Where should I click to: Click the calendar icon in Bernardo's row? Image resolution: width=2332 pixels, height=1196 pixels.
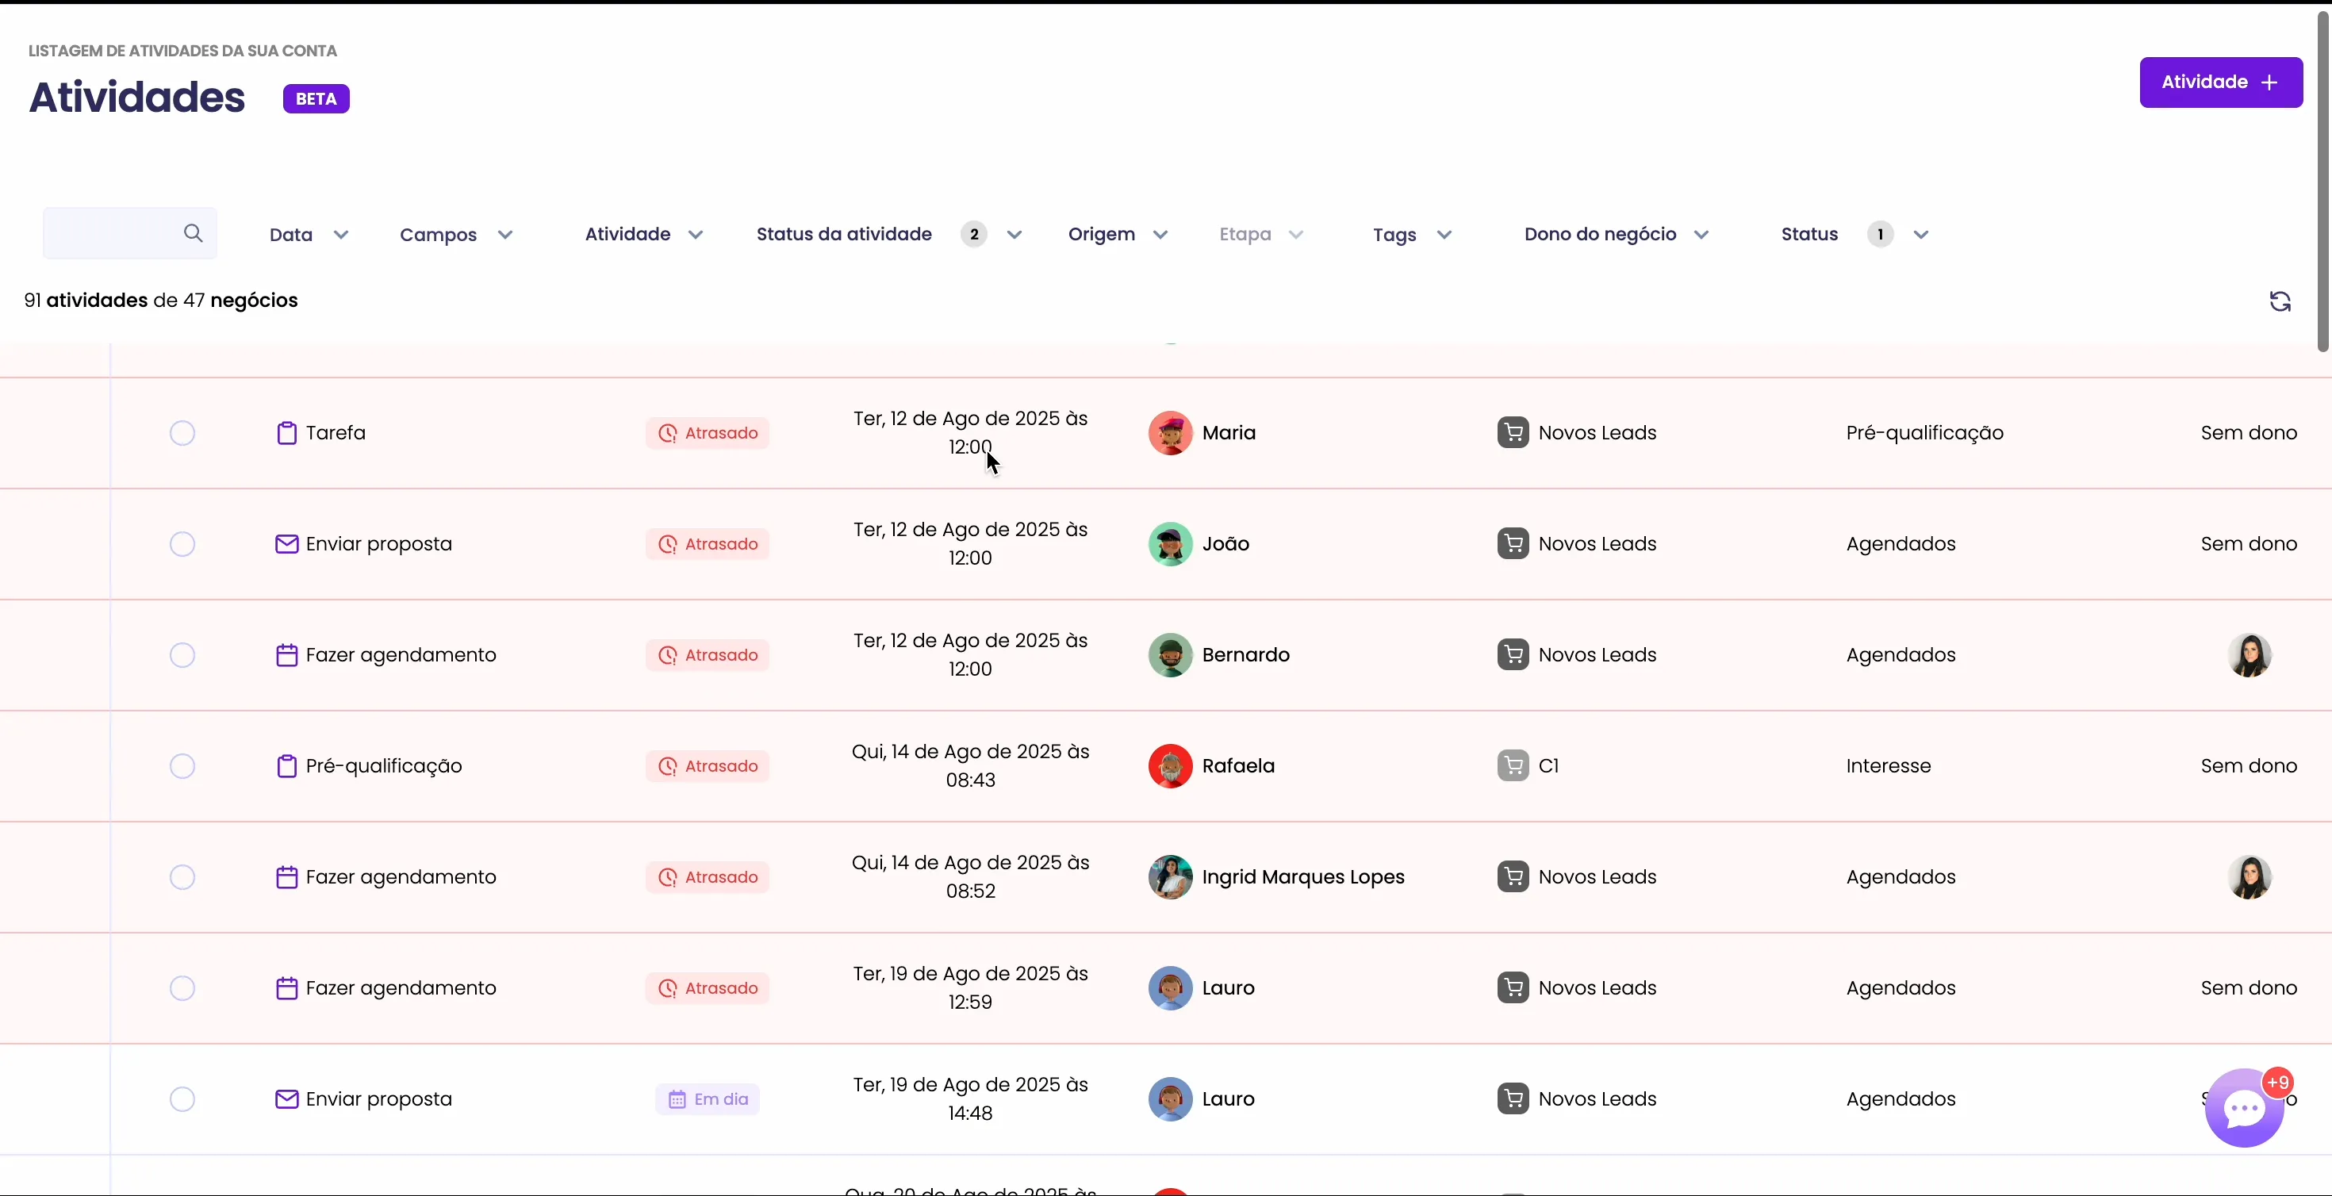pyautogui.click(x=286, y=654)
